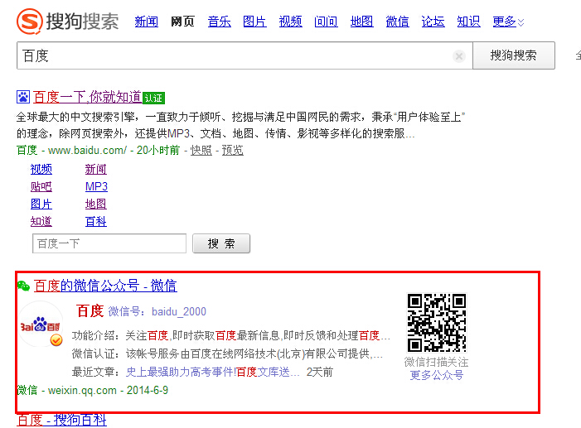
Task: Open the 微信 search tab
Action: tap(397, 22)
